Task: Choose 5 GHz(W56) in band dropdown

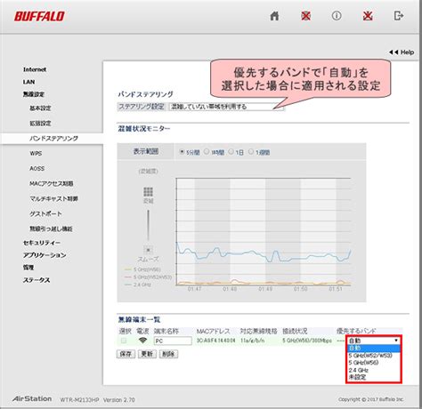Action: tap(363, 363)
